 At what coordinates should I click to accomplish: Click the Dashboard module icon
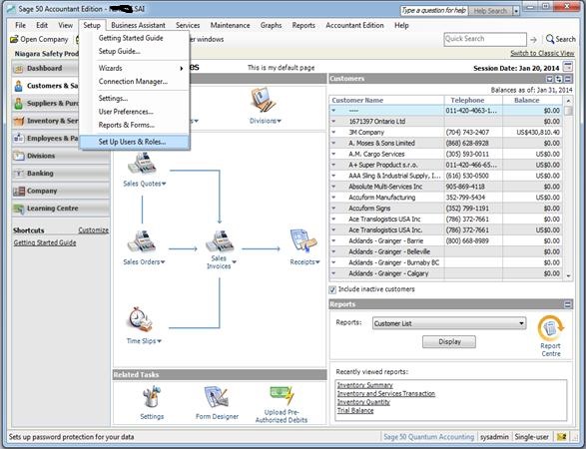18,69
